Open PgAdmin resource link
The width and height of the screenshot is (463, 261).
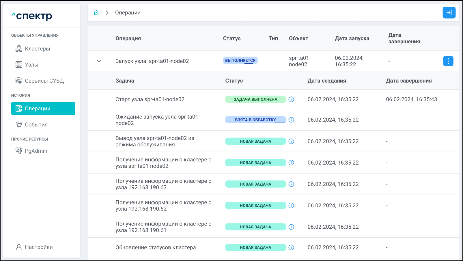tap(36, 151)
